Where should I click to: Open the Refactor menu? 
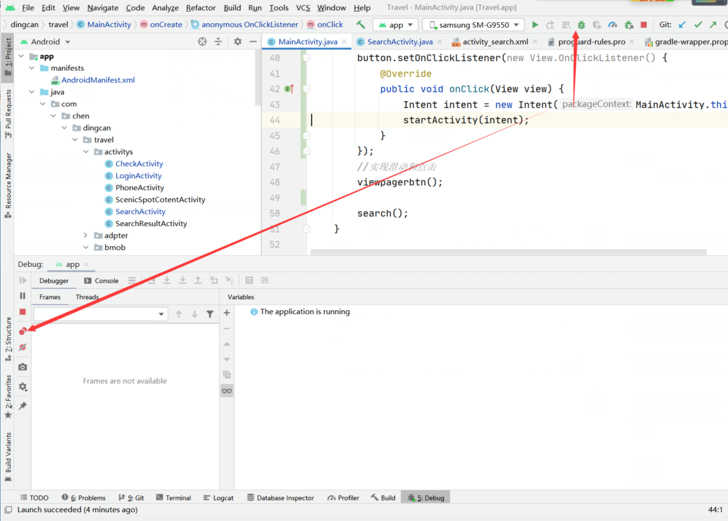[201, 8]
